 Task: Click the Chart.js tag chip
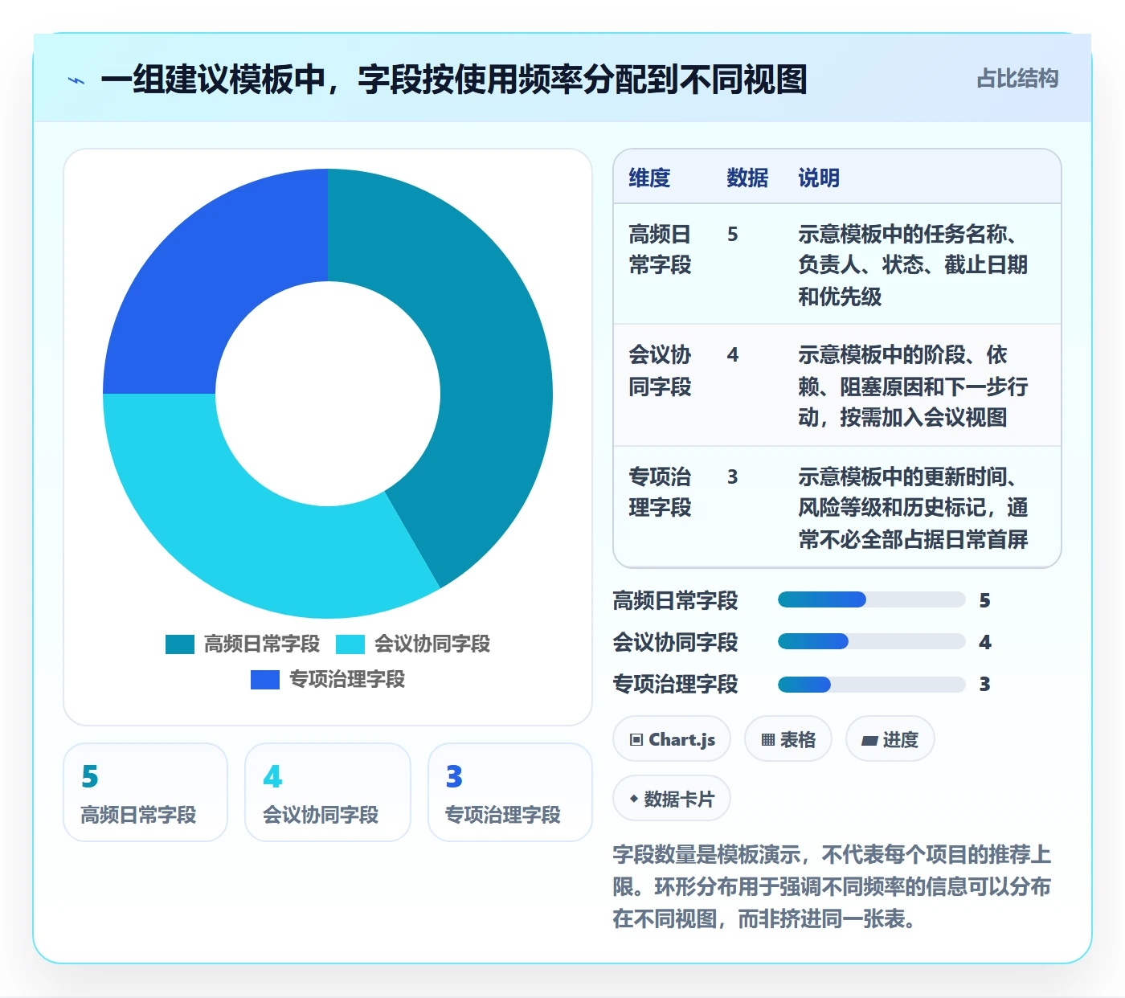coord(672,739)
